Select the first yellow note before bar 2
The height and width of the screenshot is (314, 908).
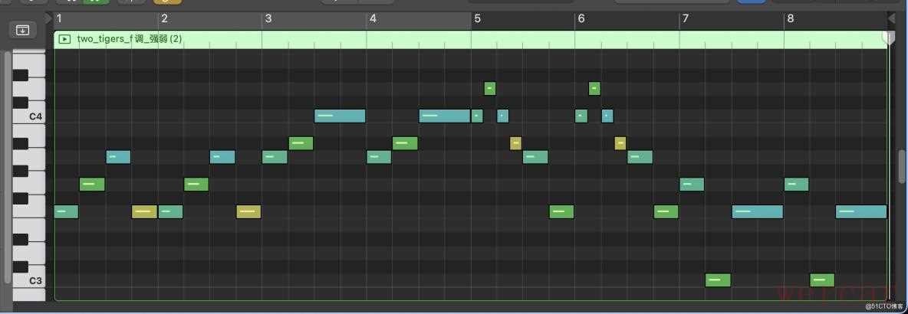(x=143, y=212)
